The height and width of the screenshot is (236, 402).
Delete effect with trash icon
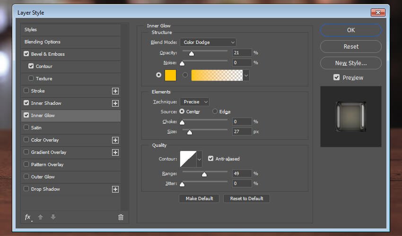[121, 217]
